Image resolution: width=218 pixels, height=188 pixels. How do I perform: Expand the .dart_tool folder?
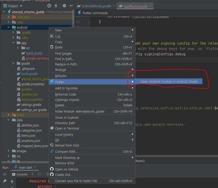pos(9,17)
